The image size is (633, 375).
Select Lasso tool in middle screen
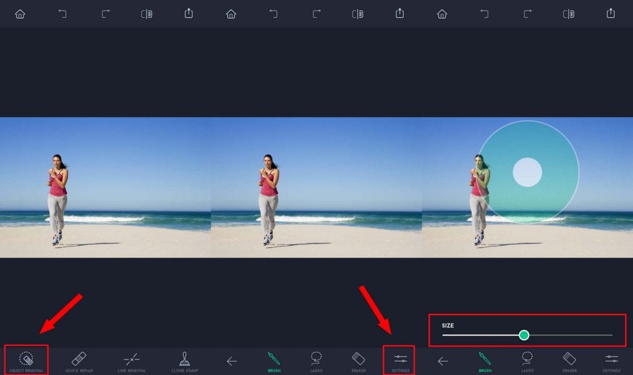coord(316,361)
